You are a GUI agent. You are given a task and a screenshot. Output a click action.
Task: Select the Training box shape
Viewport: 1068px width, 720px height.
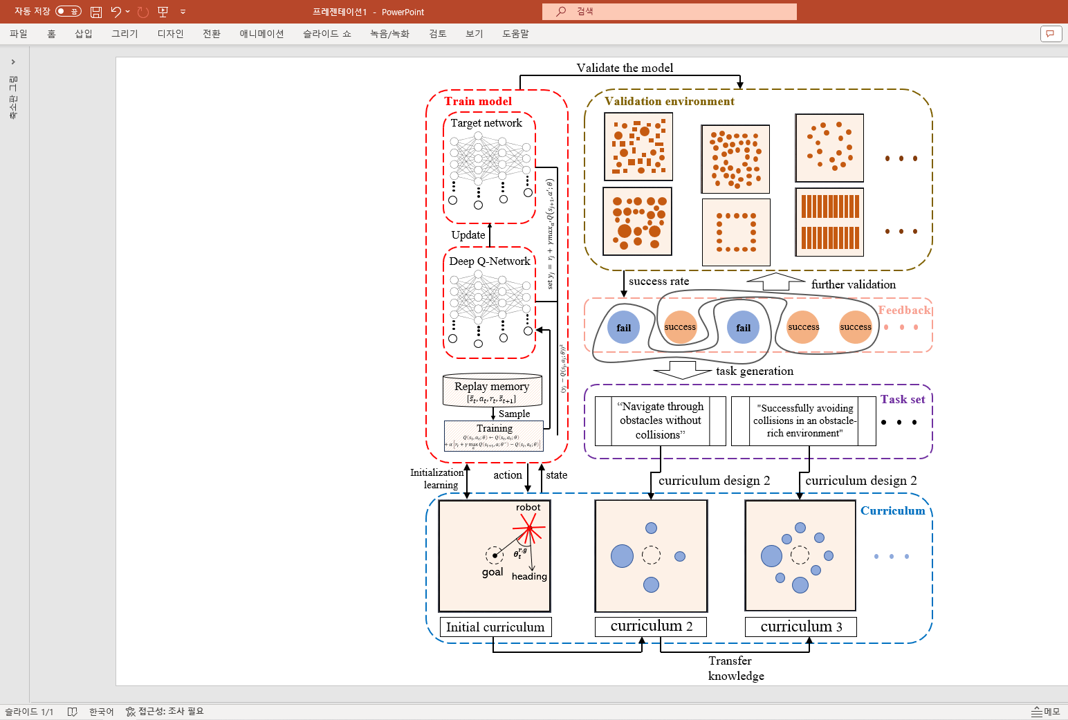[493, 436]
